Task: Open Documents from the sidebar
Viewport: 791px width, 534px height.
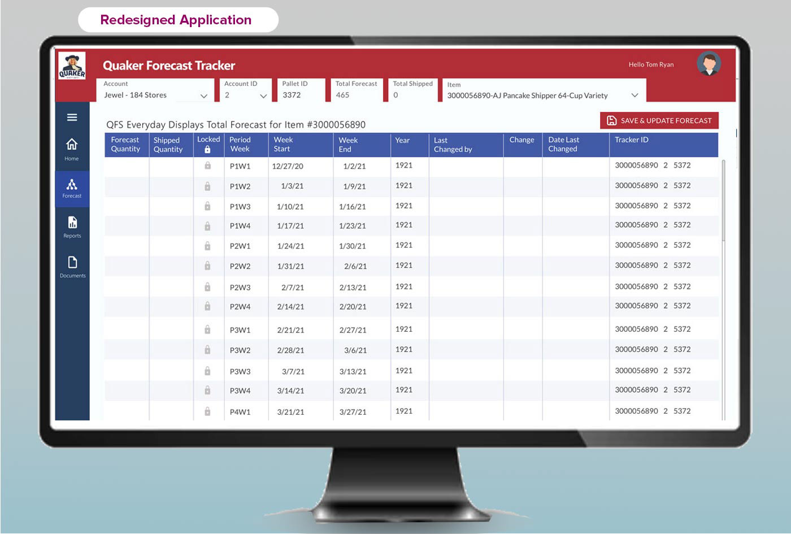Action: [x=72, y=267]
